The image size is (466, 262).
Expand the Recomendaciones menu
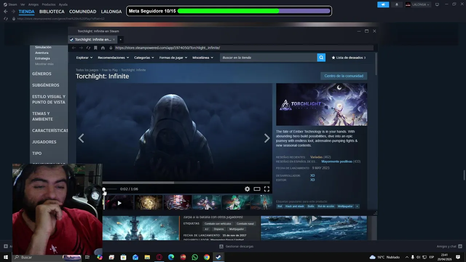point(114,57)
